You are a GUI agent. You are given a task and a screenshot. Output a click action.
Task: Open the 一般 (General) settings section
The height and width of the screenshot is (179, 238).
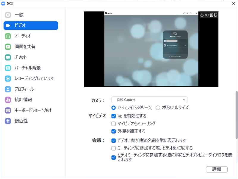[17, 15]
